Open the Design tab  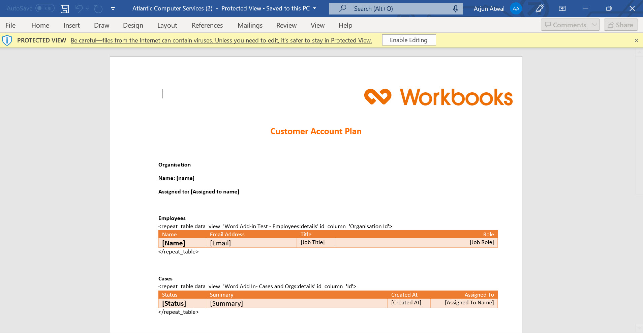click(133, 25)
